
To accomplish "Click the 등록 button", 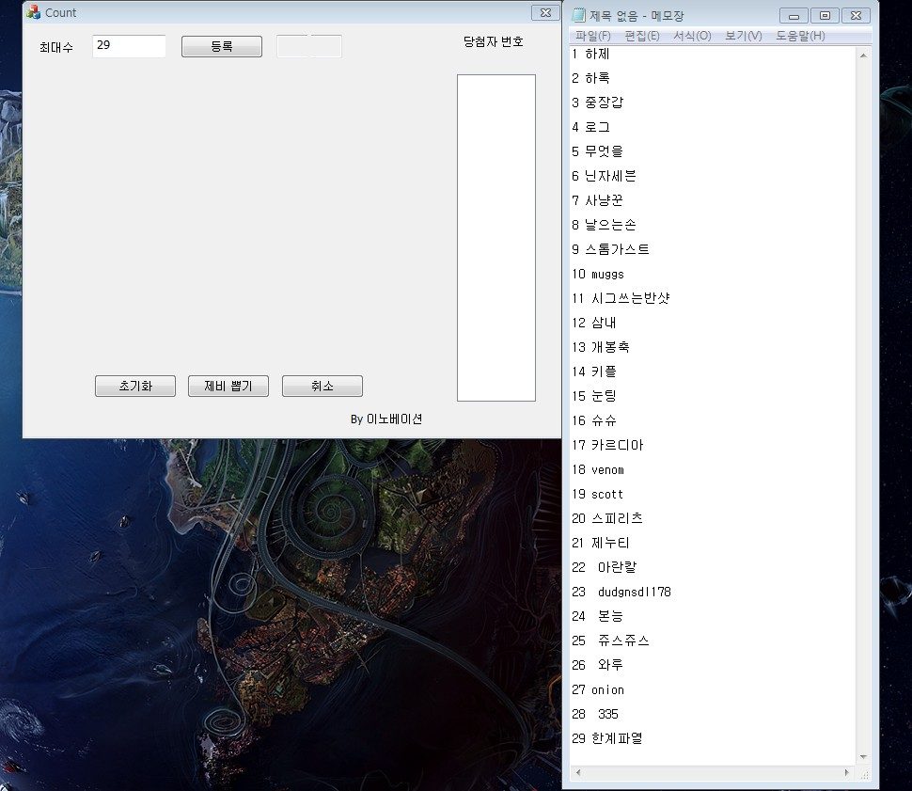I will [x=222, y=47].
